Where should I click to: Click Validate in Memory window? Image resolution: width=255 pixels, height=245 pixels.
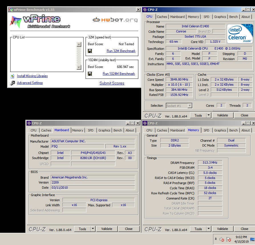coord(222,229)
